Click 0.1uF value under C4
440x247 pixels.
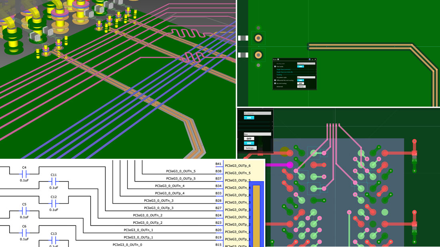[24, 180]
